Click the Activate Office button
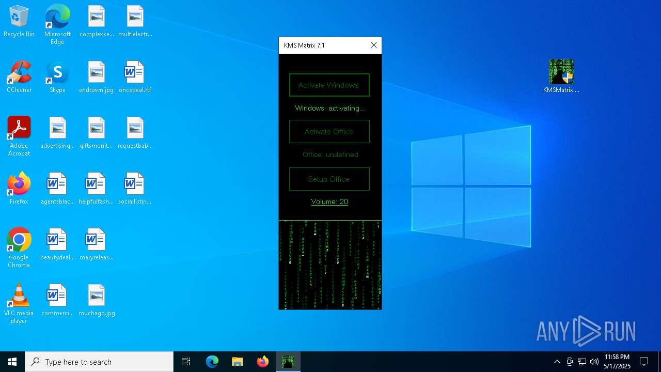Viewport: 661px width, 372px height. click(x=329, y=132)
